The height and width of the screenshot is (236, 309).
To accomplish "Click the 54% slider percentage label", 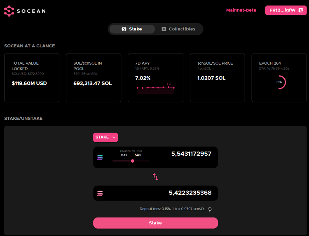I will coord(138,155).
